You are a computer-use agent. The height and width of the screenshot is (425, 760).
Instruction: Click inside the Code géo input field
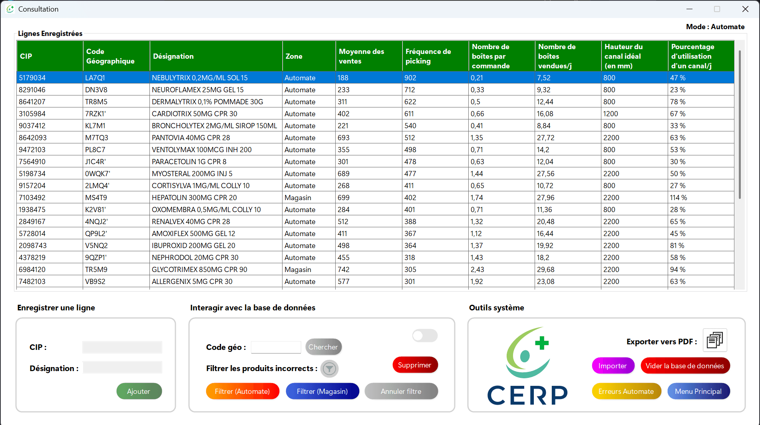(276, 347)
